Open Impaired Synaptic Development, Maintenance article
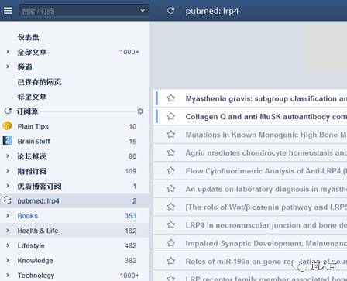 (266, 243)
